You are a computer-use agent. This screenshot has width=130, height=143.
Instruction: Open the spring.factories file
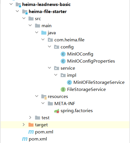tap(77, 111)
